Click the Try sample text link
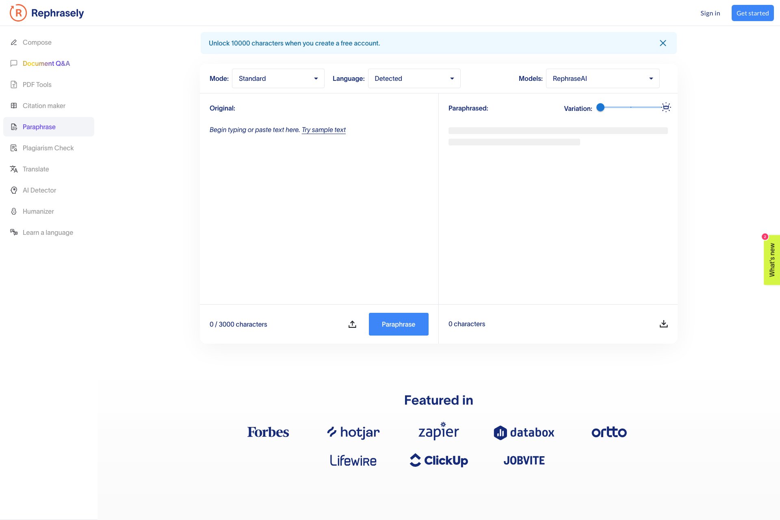 pos(323,130)
